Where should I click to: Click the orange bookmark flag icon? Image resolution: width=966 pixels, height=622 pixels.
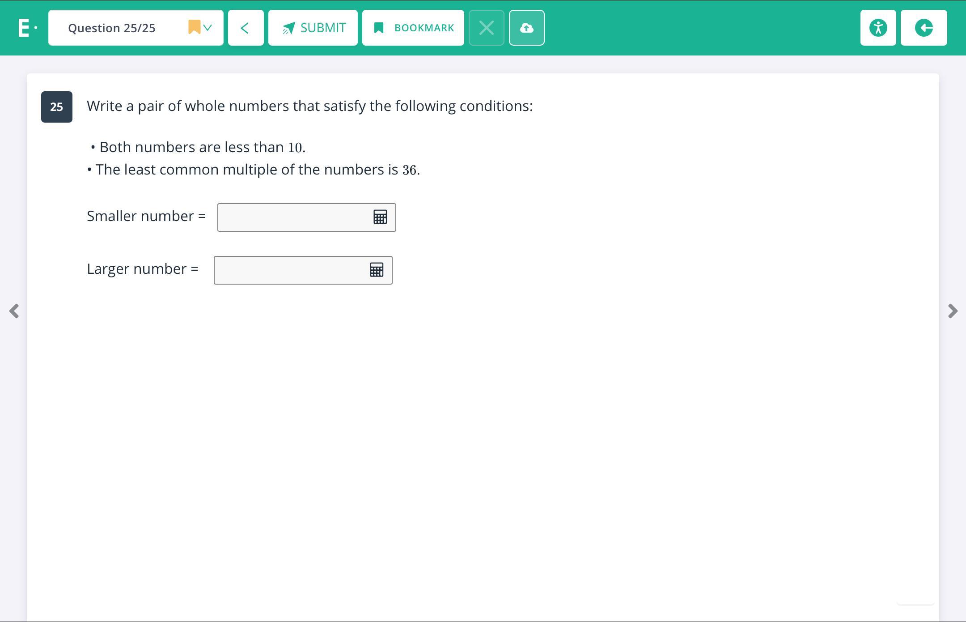(194, 27)
